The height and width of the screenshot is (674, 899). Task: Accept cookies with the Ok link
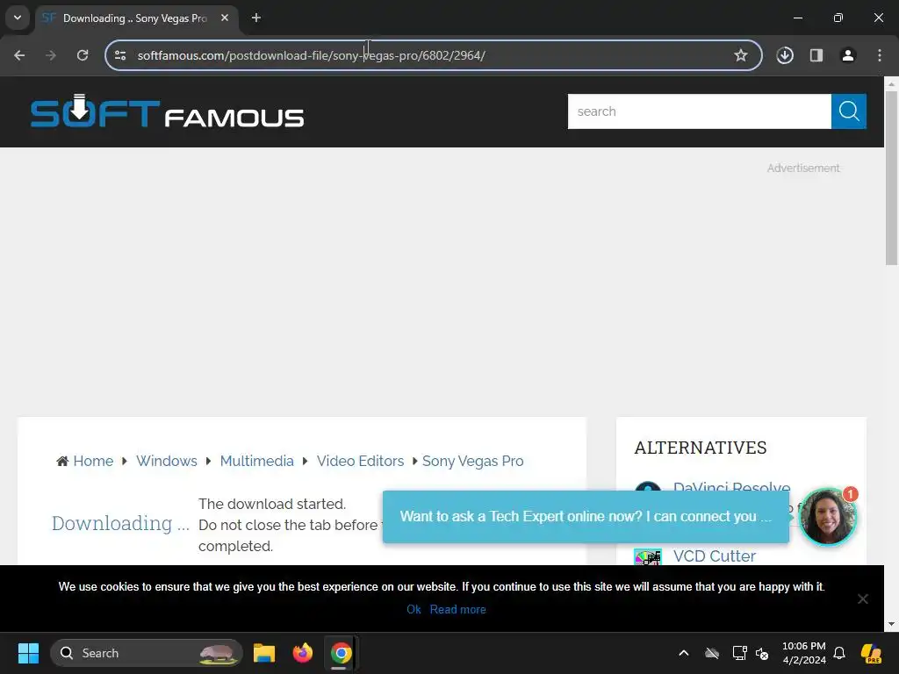pos(414,609)
